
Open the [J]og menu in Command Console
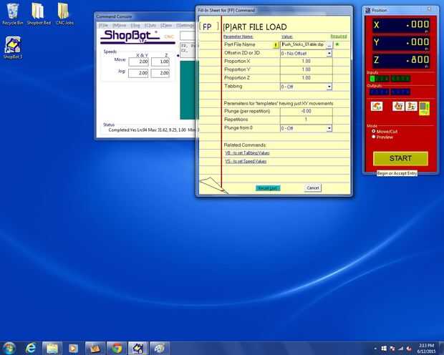pos(135,26)
